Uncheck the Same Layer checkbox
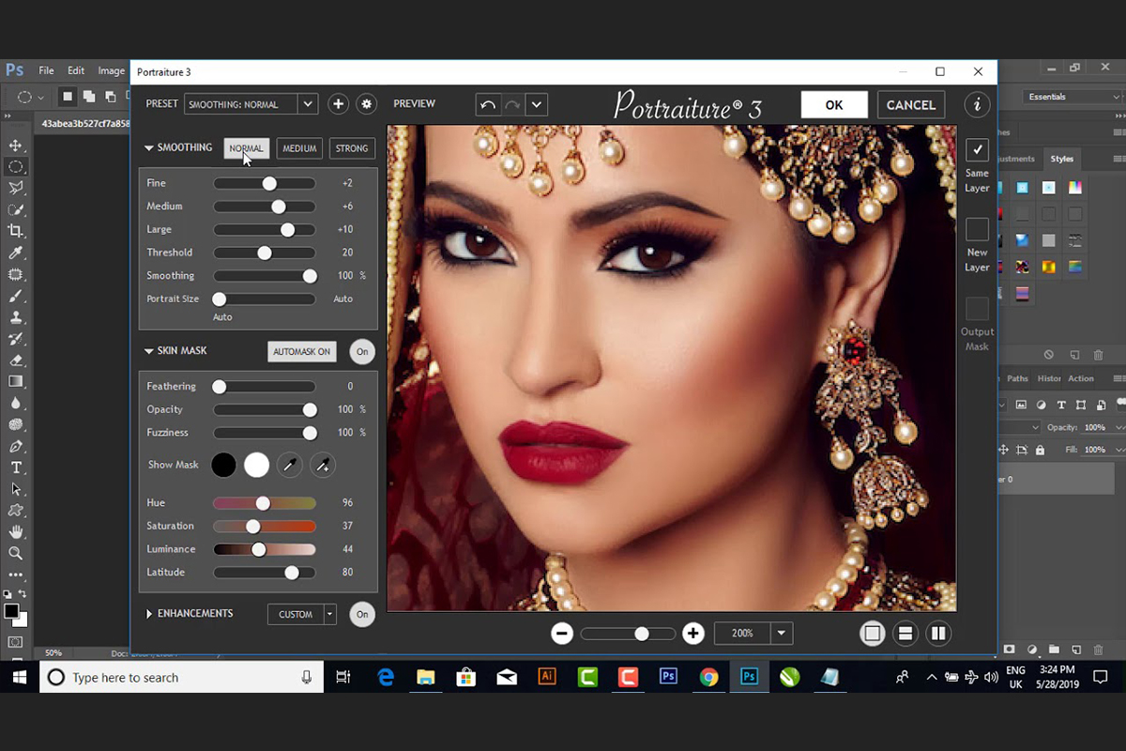Viewport: 1126px width, 751px height. pos(977,149)
